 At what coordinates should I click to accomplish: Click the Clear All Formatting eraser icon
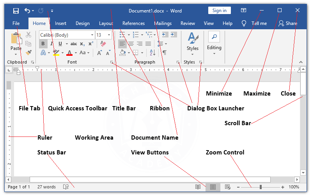[103, 44]
